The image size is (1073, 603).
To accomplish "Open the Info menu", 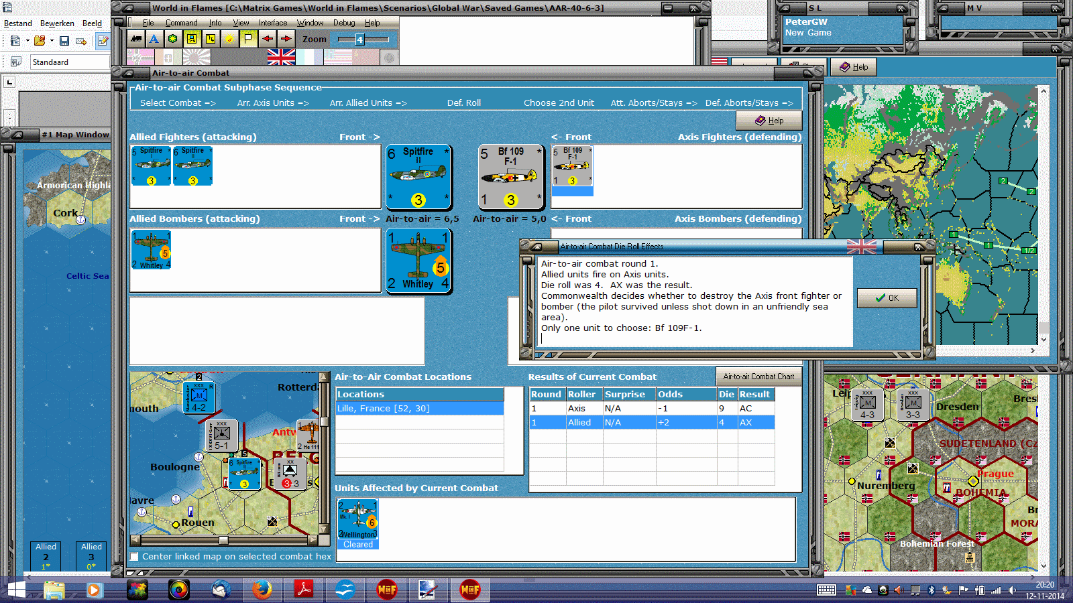I will pos(215,23).
